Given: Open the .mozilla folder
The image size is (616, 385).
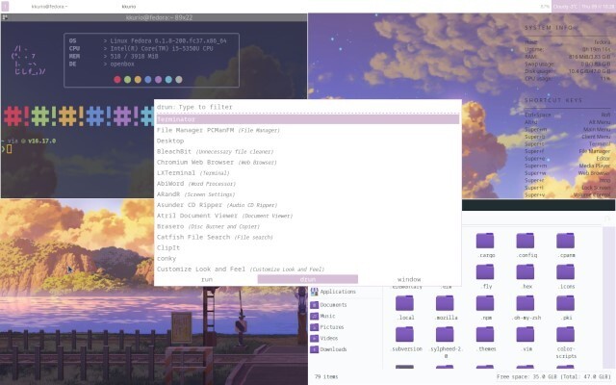Looking at the screenshot, I should click(x=445, y=303).
